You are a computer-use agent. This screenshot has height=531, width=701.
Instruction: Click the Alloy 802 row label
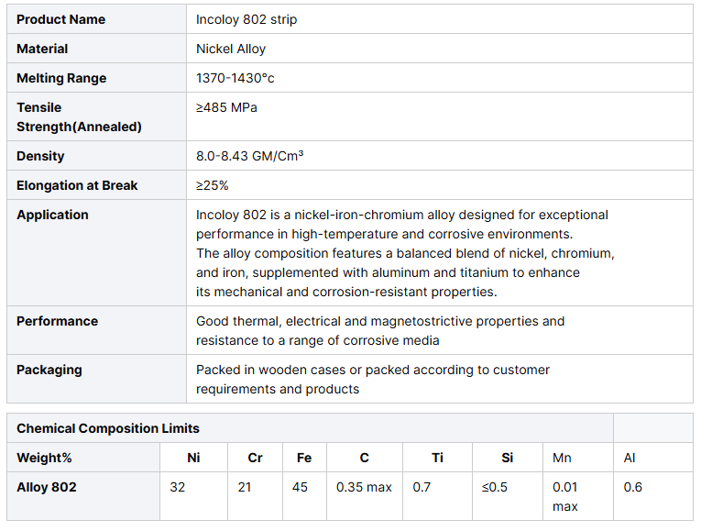coord(47,487)
